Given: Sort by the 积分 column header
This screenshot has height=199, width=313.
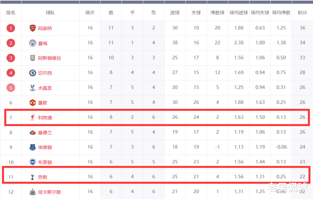Looking at the screenshot, I should coord(302,13).
